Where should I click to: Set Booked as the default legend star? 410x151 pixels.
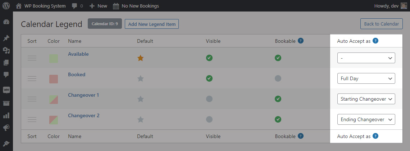141,78
